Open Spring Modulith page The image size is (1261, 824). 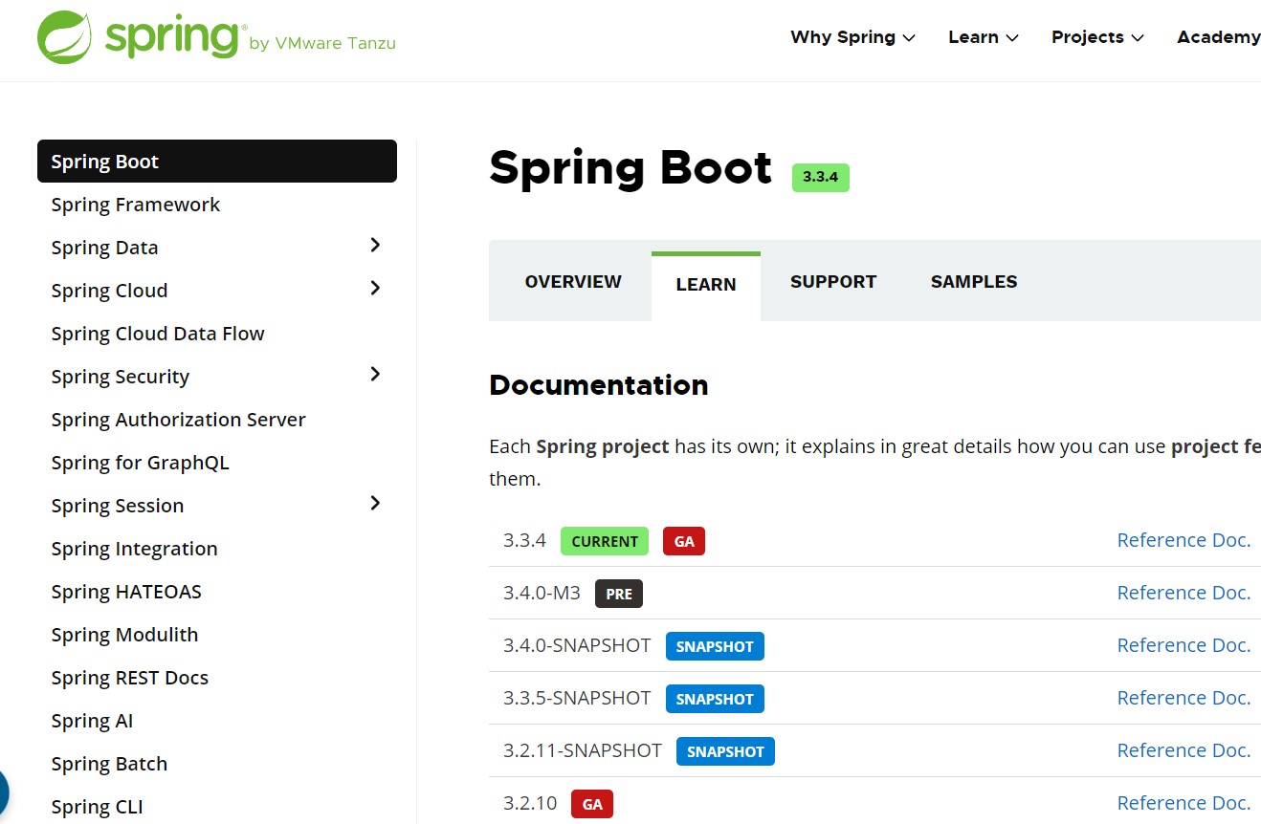click(x=124, y=635)
